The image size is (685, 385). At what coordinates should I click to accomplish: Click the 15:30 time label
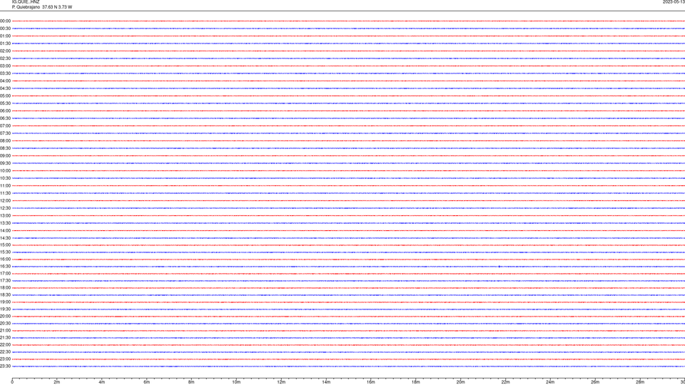5,252
